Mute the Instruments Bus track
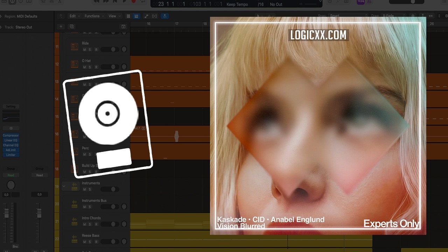This screenshot has height=252, width=448. coord(84,207)
